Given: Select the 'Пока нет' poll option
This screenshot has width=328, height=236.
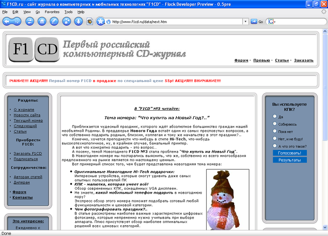Looking at the screenshot, I should [275, 131].
